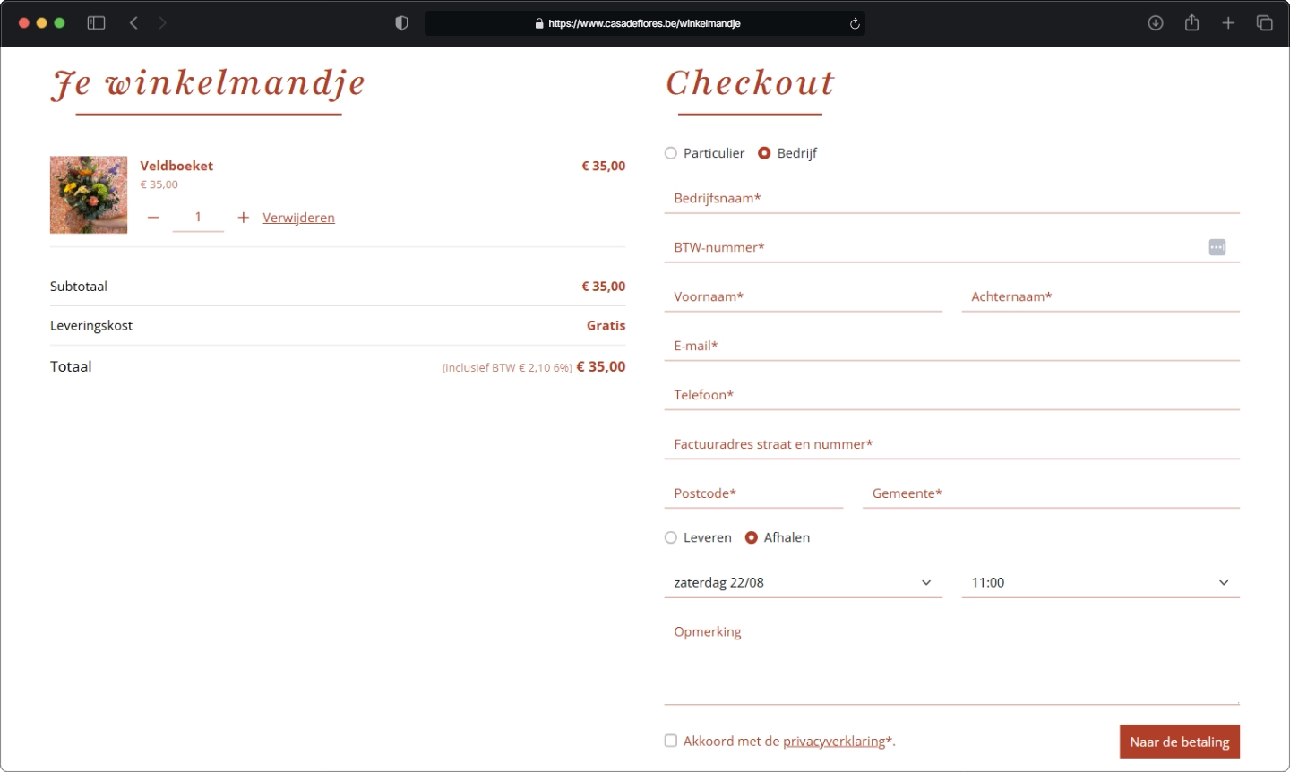Click the casadeflores.be address bar
Viewport: 1290px width, 772px height.
pyautogui.click(x=644, y=23)
